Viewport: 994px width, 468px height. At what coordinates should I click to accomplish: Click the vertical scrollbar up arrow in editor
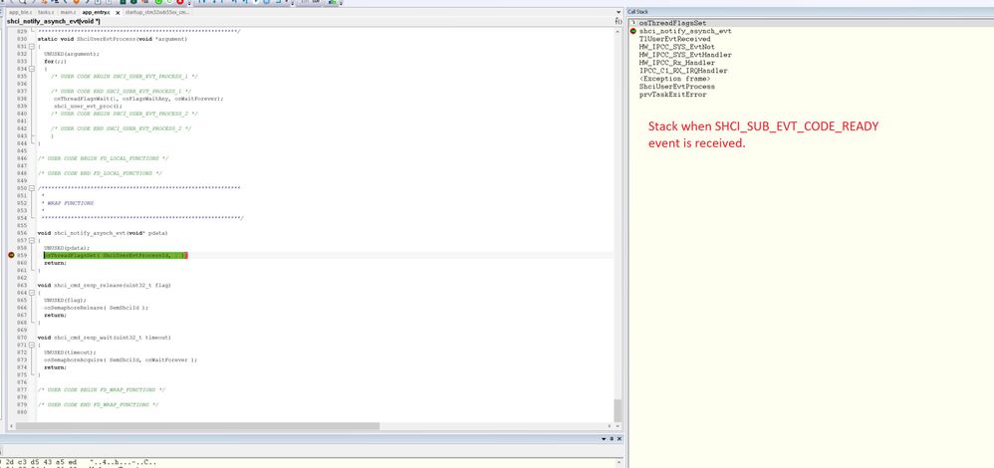click(619, 31)
